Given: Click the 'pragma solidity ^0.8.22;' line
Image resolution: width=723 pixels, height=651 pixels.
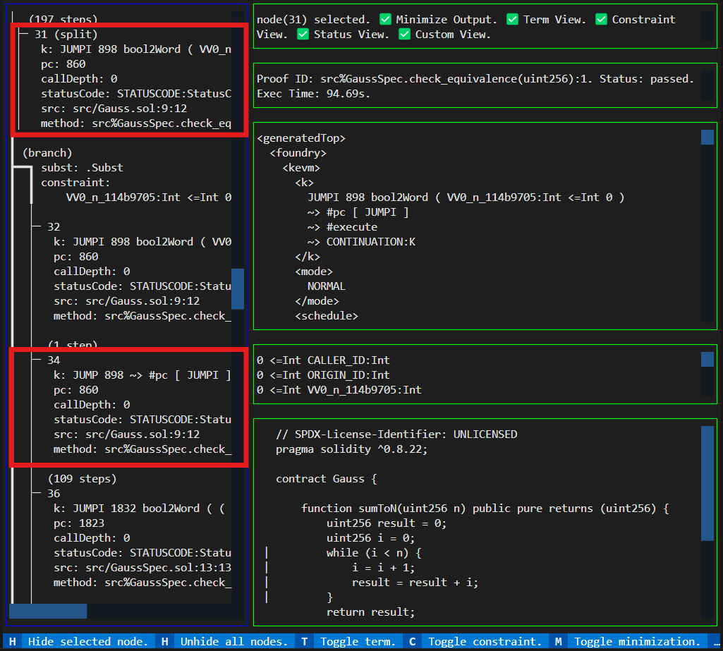Looking at the screenshot, I should (x=352, y=449).
